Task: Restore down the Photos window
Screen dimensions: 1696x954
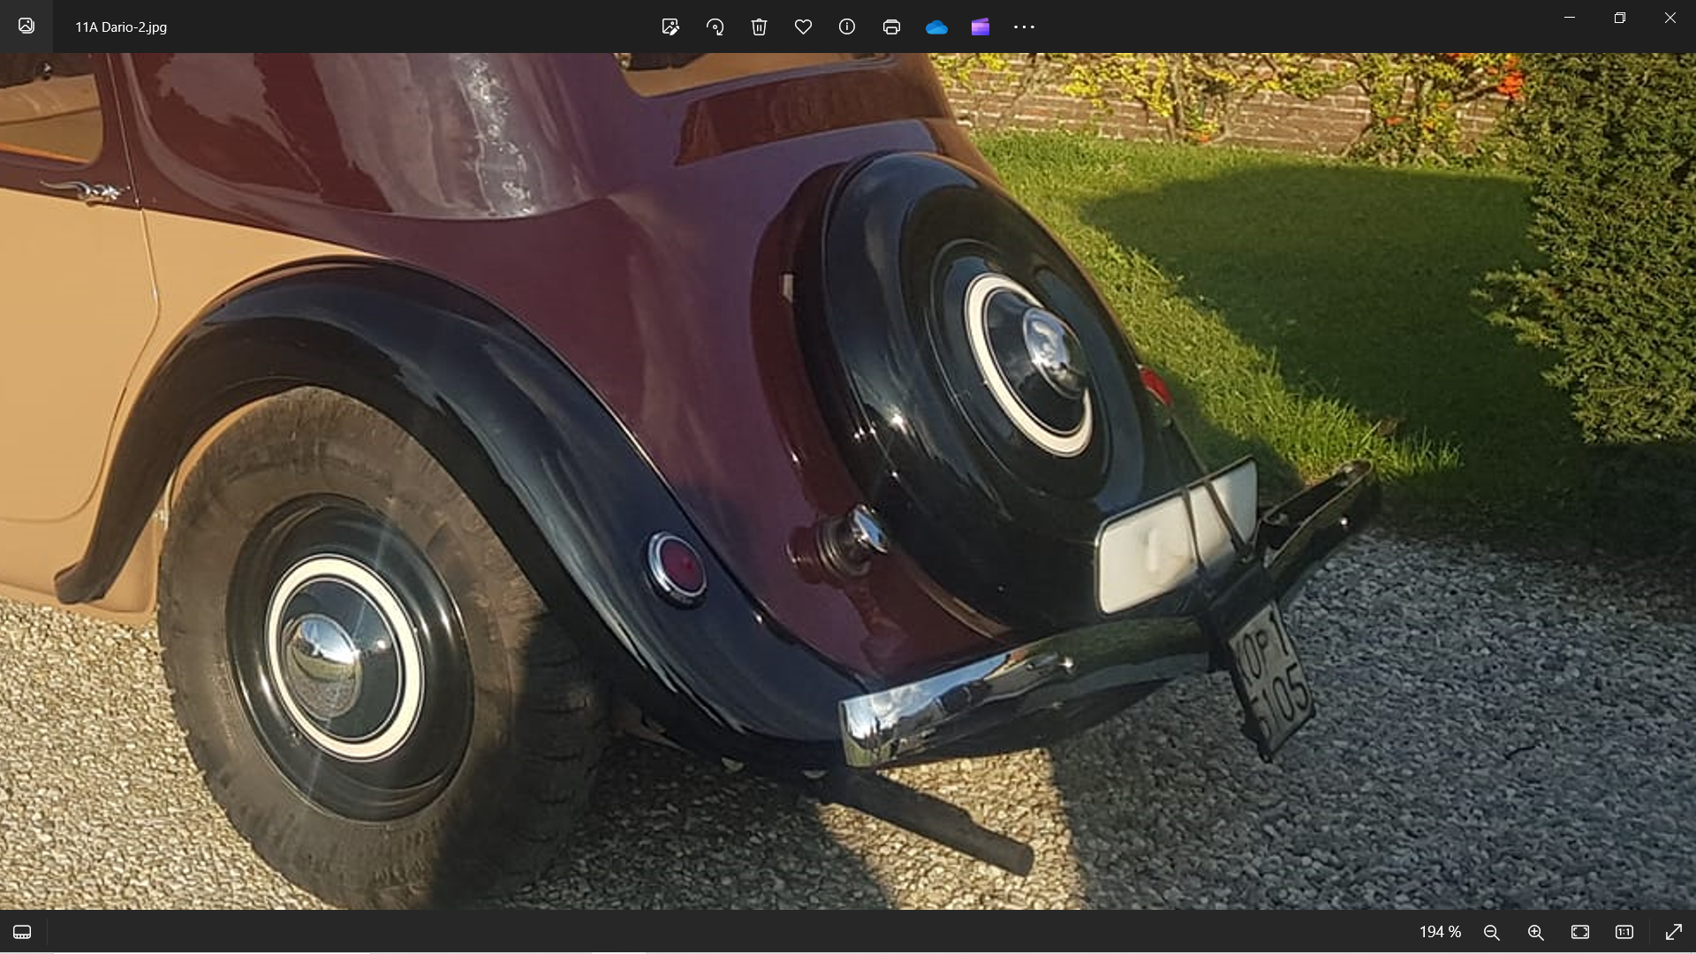Action: pos(1619,18)
